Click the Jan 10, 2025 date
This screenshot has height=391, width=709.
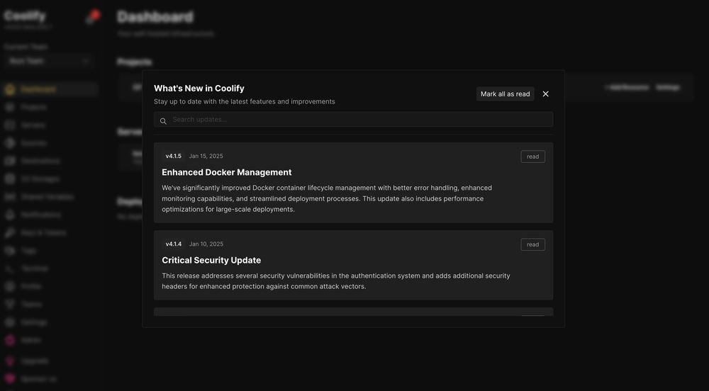click(x=206, y=244)
